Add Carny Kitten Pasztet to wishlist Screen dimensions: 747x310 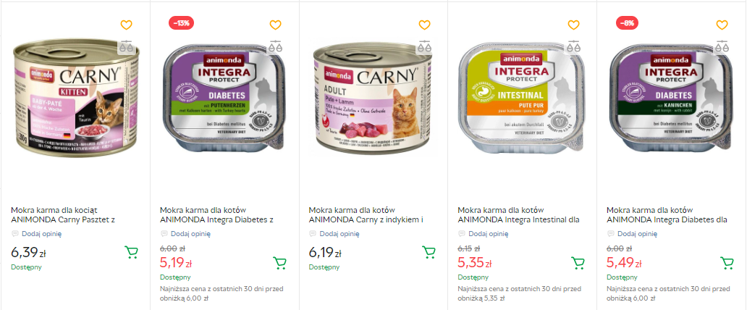click(x=127, y=25)
